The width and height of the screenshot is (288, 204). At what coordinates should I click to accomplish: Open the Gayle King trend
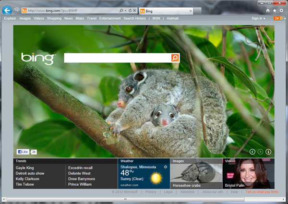click(x=24, y=168)
